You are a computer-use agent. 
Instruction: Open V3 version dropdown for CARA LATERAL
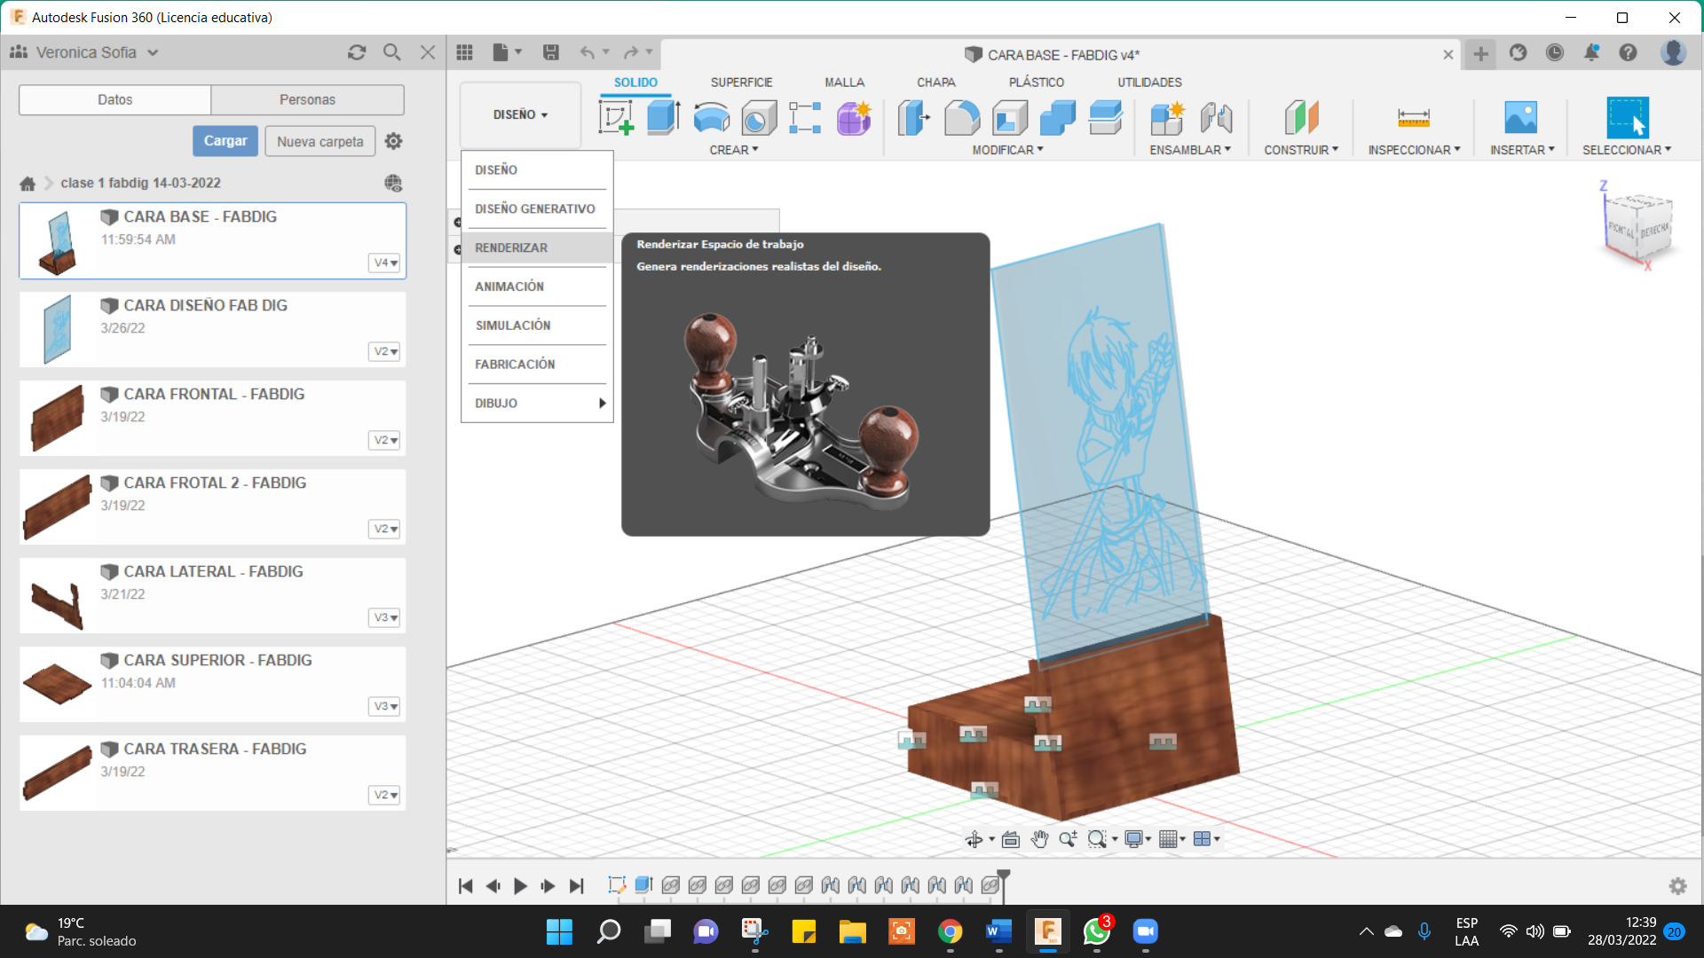[384, 617]
